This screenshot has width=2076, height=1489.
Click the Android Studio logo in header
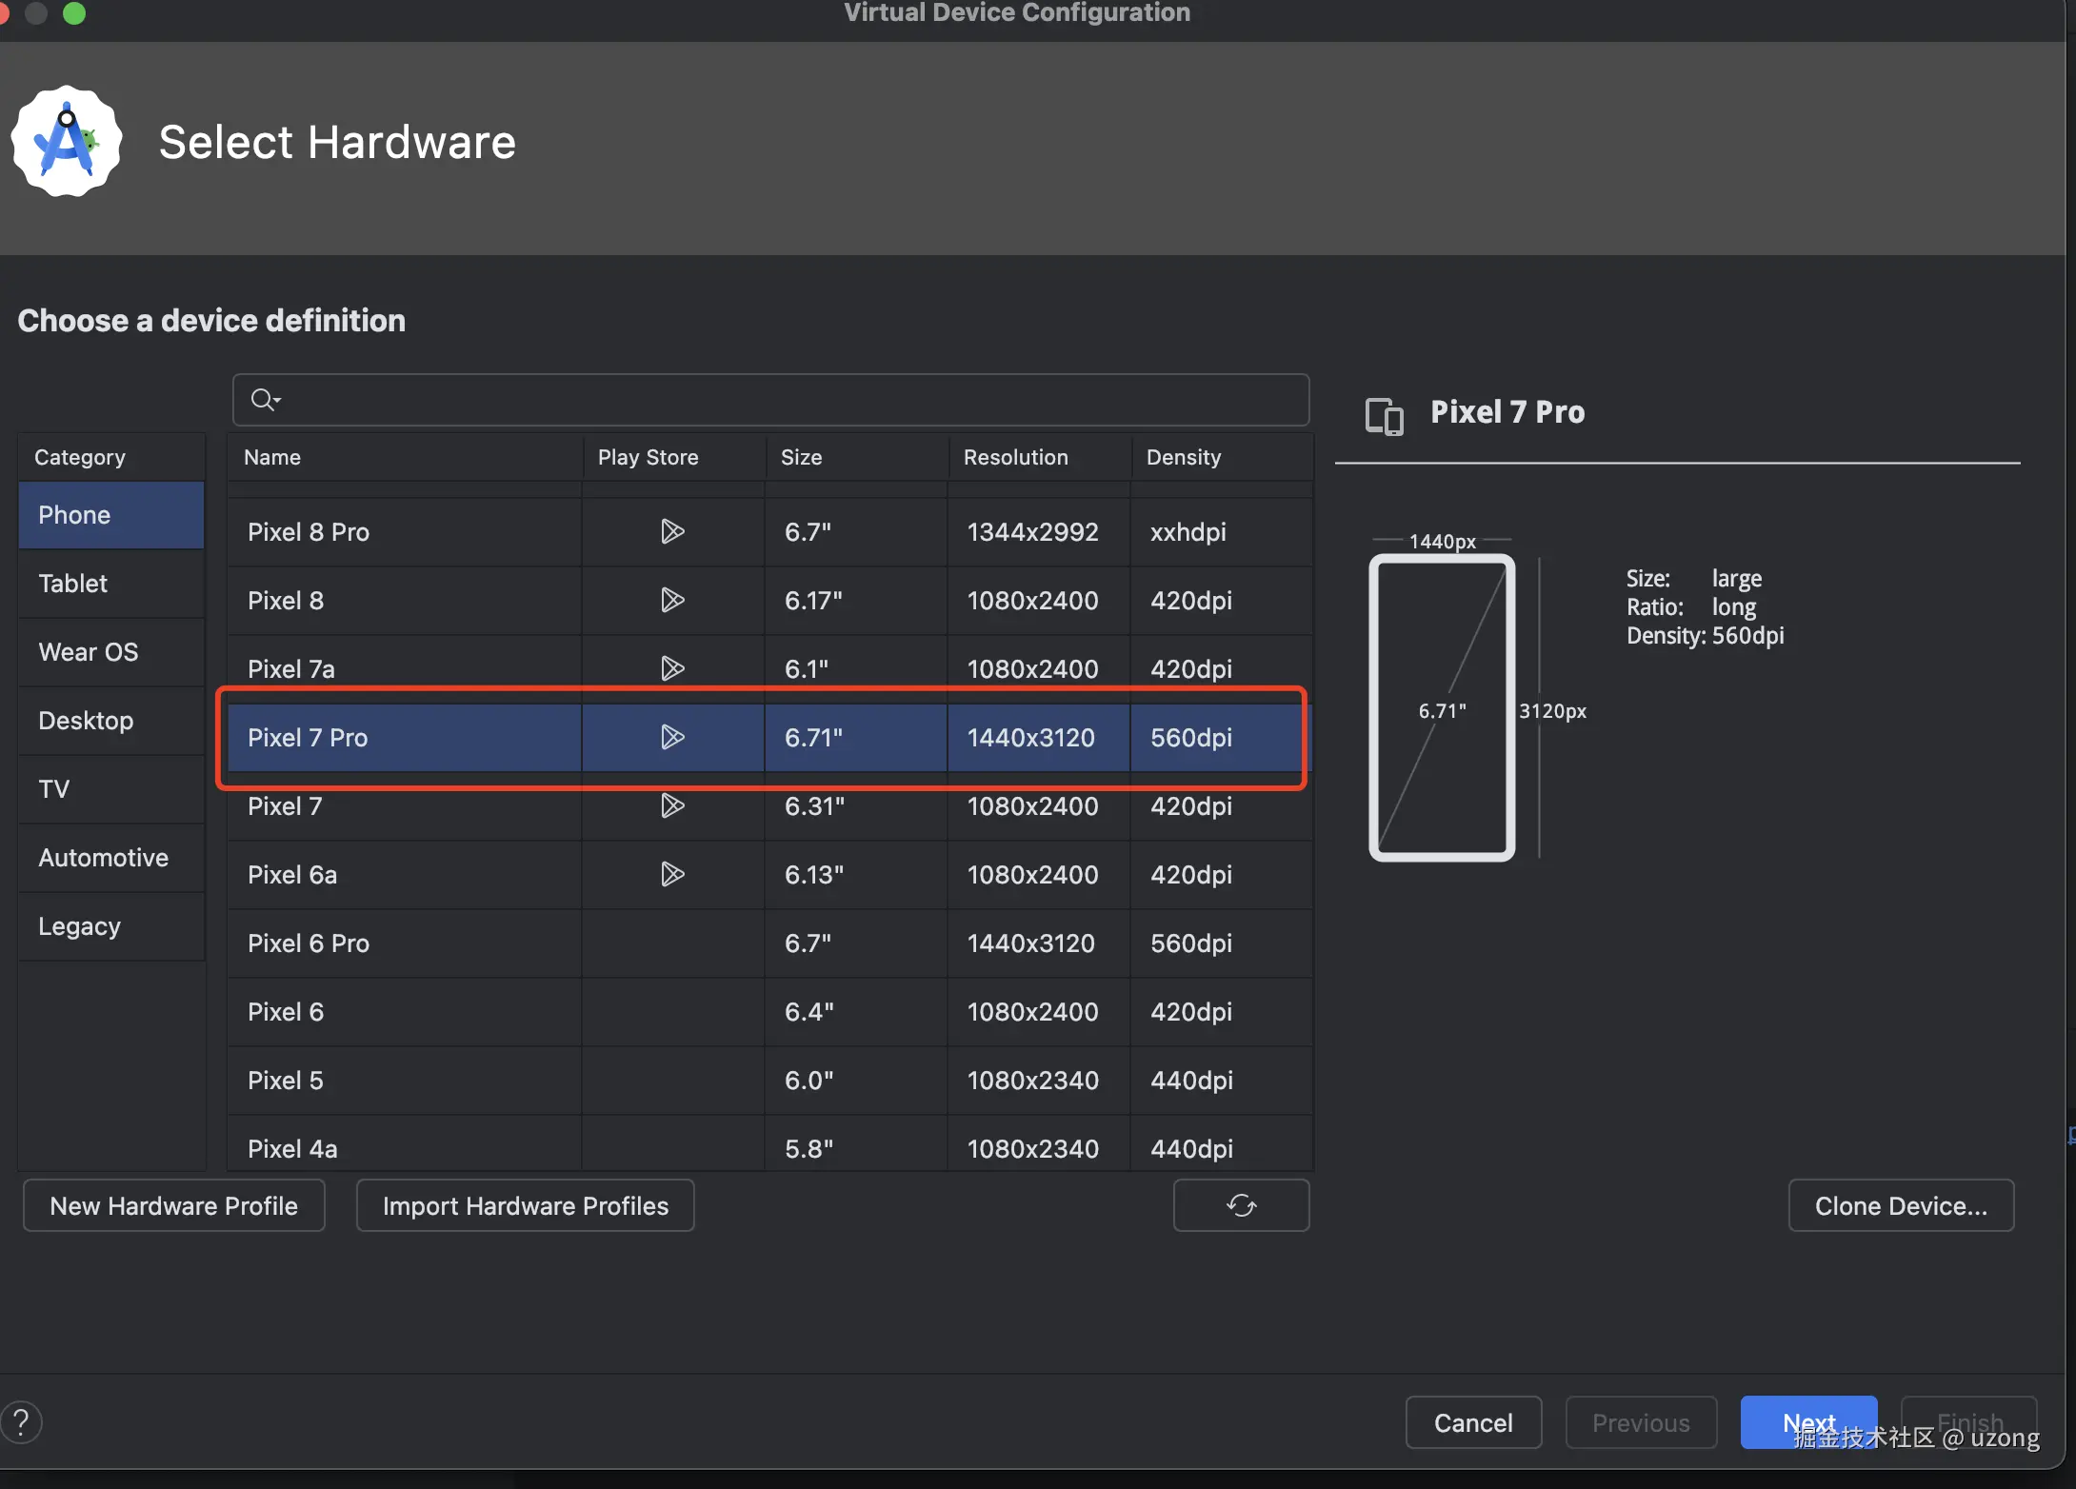(67, 142)
